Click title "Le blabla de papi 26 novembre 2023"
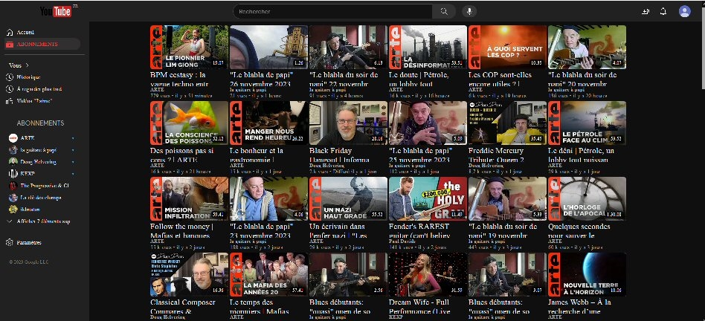This screenshot has width=705, height=321. point(261,79)
